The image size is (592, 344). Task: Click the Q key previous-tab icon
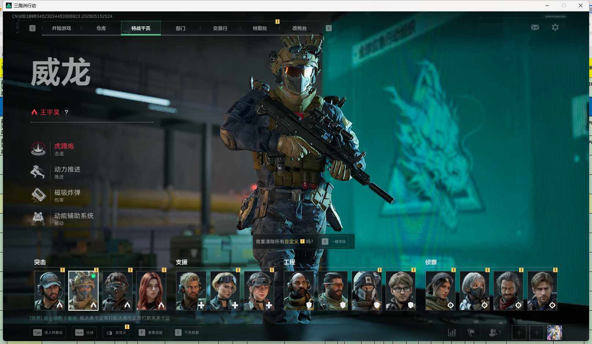tap(32, 28)
